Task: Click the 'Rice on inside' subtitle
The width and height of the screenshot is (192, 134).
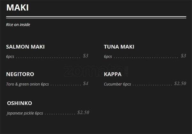Action: (x=18, y=25)
